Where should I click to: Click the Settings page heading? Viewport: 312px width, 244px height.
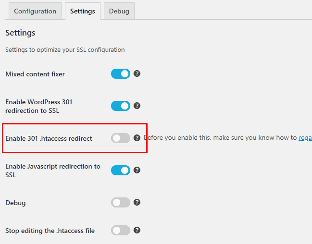coord(20,33)
